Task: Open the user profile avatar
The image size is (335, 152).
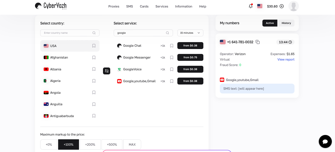Action: point(294,6)
